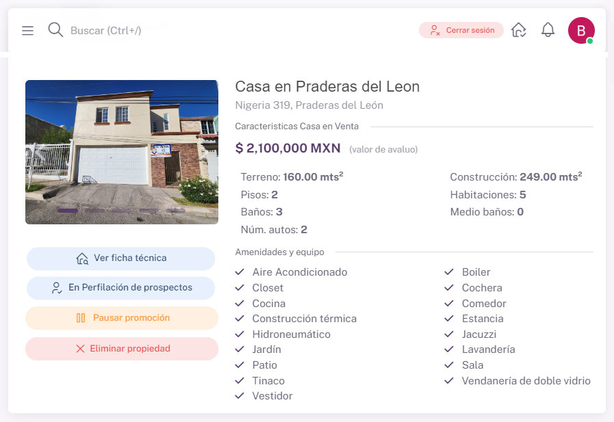This screenshot has height=422, width=614.
Task: Switch to the last carousel slide indicator
Action: pyautogui.click(x=176, y=211)
